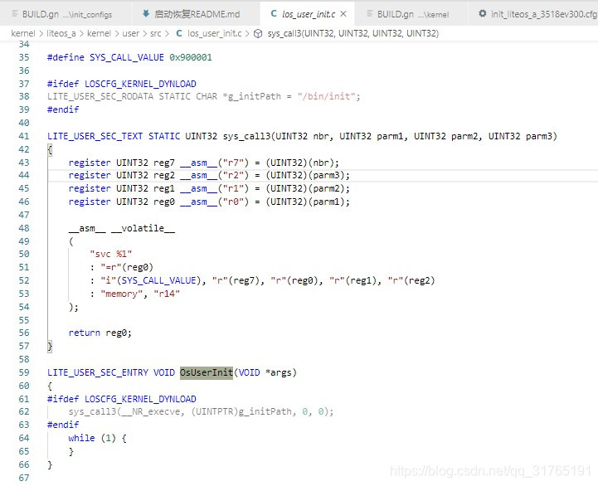This screenshot has width=598, height=486.
Task: Click the "memory" clobber string
Action: click(x=121, y=294)
